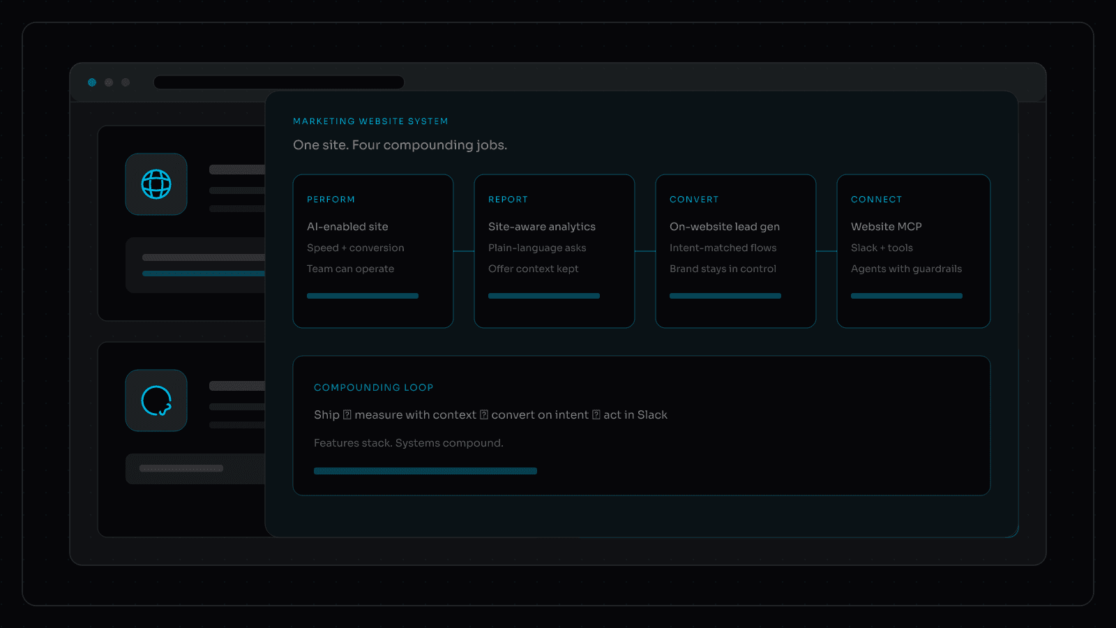Open the CONNECT card
The image size is (1116, 628).
(914, 251)
